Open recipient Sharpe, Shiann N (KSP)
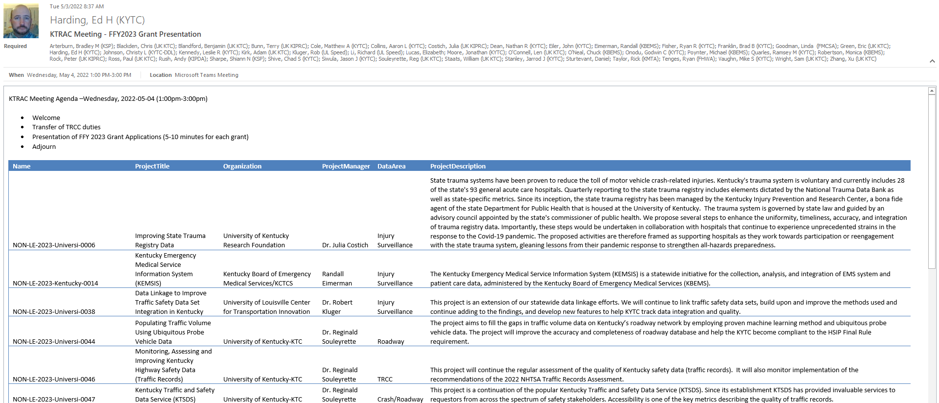 (237, 59)
